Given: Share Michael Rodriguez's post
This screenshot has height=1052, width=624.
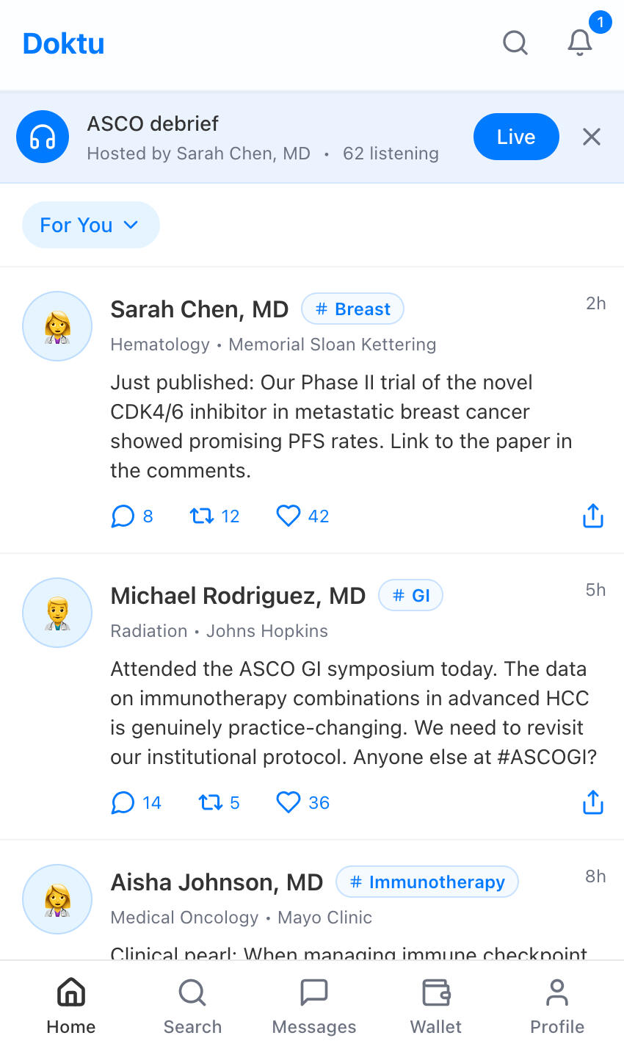Looking at the screenshot, I should 593,803.
